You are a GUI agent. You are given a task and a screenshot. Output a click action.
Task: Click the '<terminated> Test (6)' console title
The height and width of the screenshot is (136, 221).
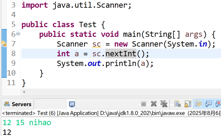[x=29, y=113]
